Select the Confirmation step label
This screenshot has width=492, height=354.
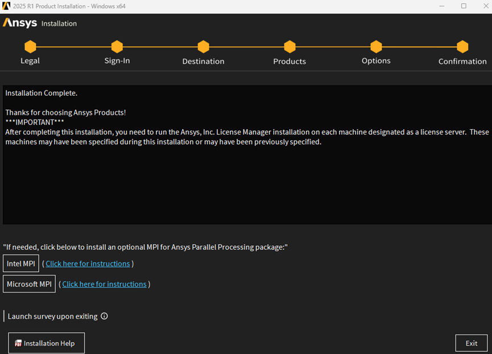(x=462, y=61)
